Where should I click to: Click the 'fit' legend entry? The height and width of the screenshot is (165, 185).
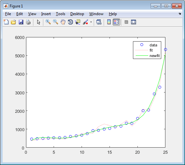(151, 50)
